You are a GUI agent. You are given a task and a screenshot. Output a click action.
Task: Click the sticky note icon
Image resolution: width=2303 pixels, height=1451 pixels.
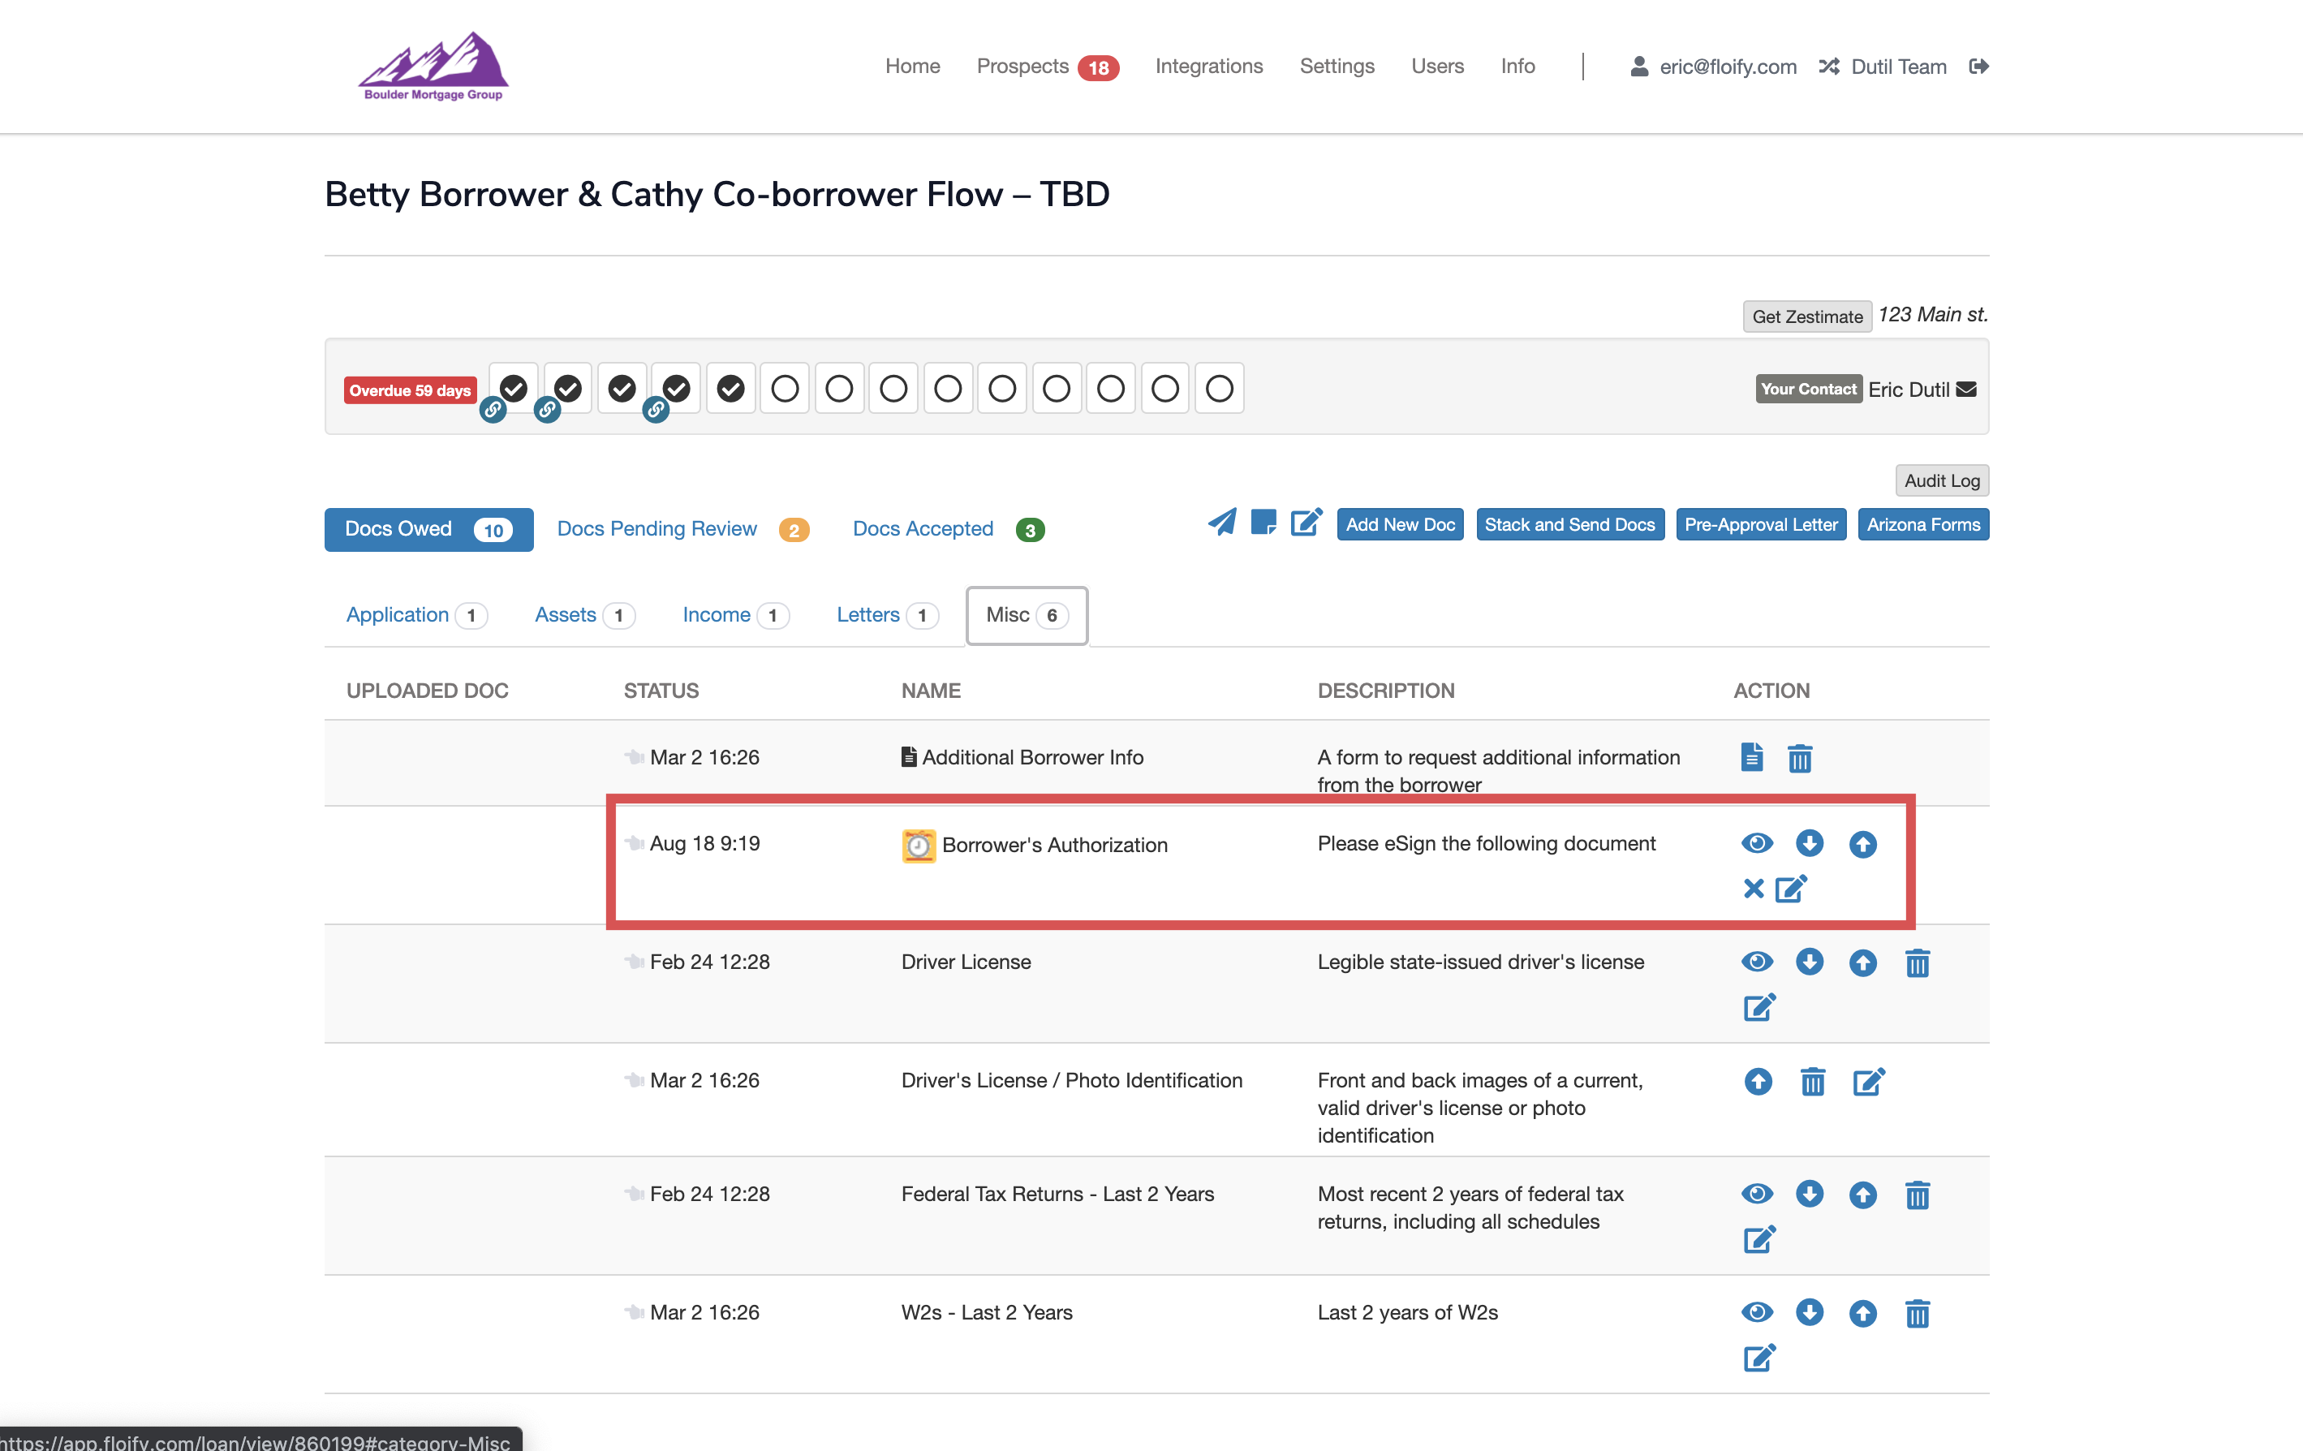point(1263,523)
